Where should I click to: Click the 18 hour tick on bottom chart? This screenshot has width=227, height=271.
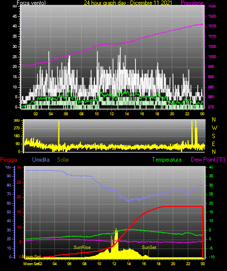tap(158, 264)
